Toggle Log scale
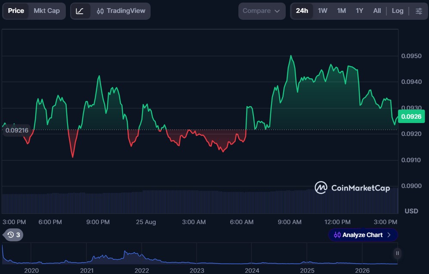Screen dimensions: 429x274 398,11
